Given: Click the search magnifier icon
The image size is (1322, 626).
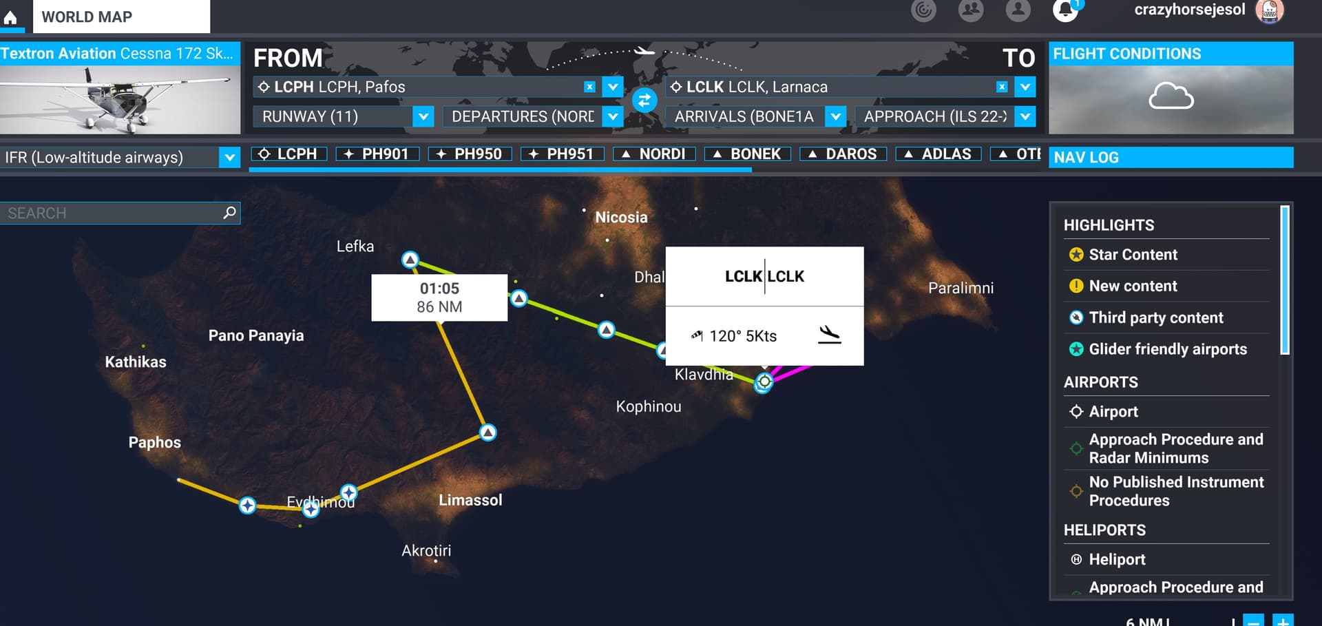Looking at the screenshot, I should (x=229, y=213).
